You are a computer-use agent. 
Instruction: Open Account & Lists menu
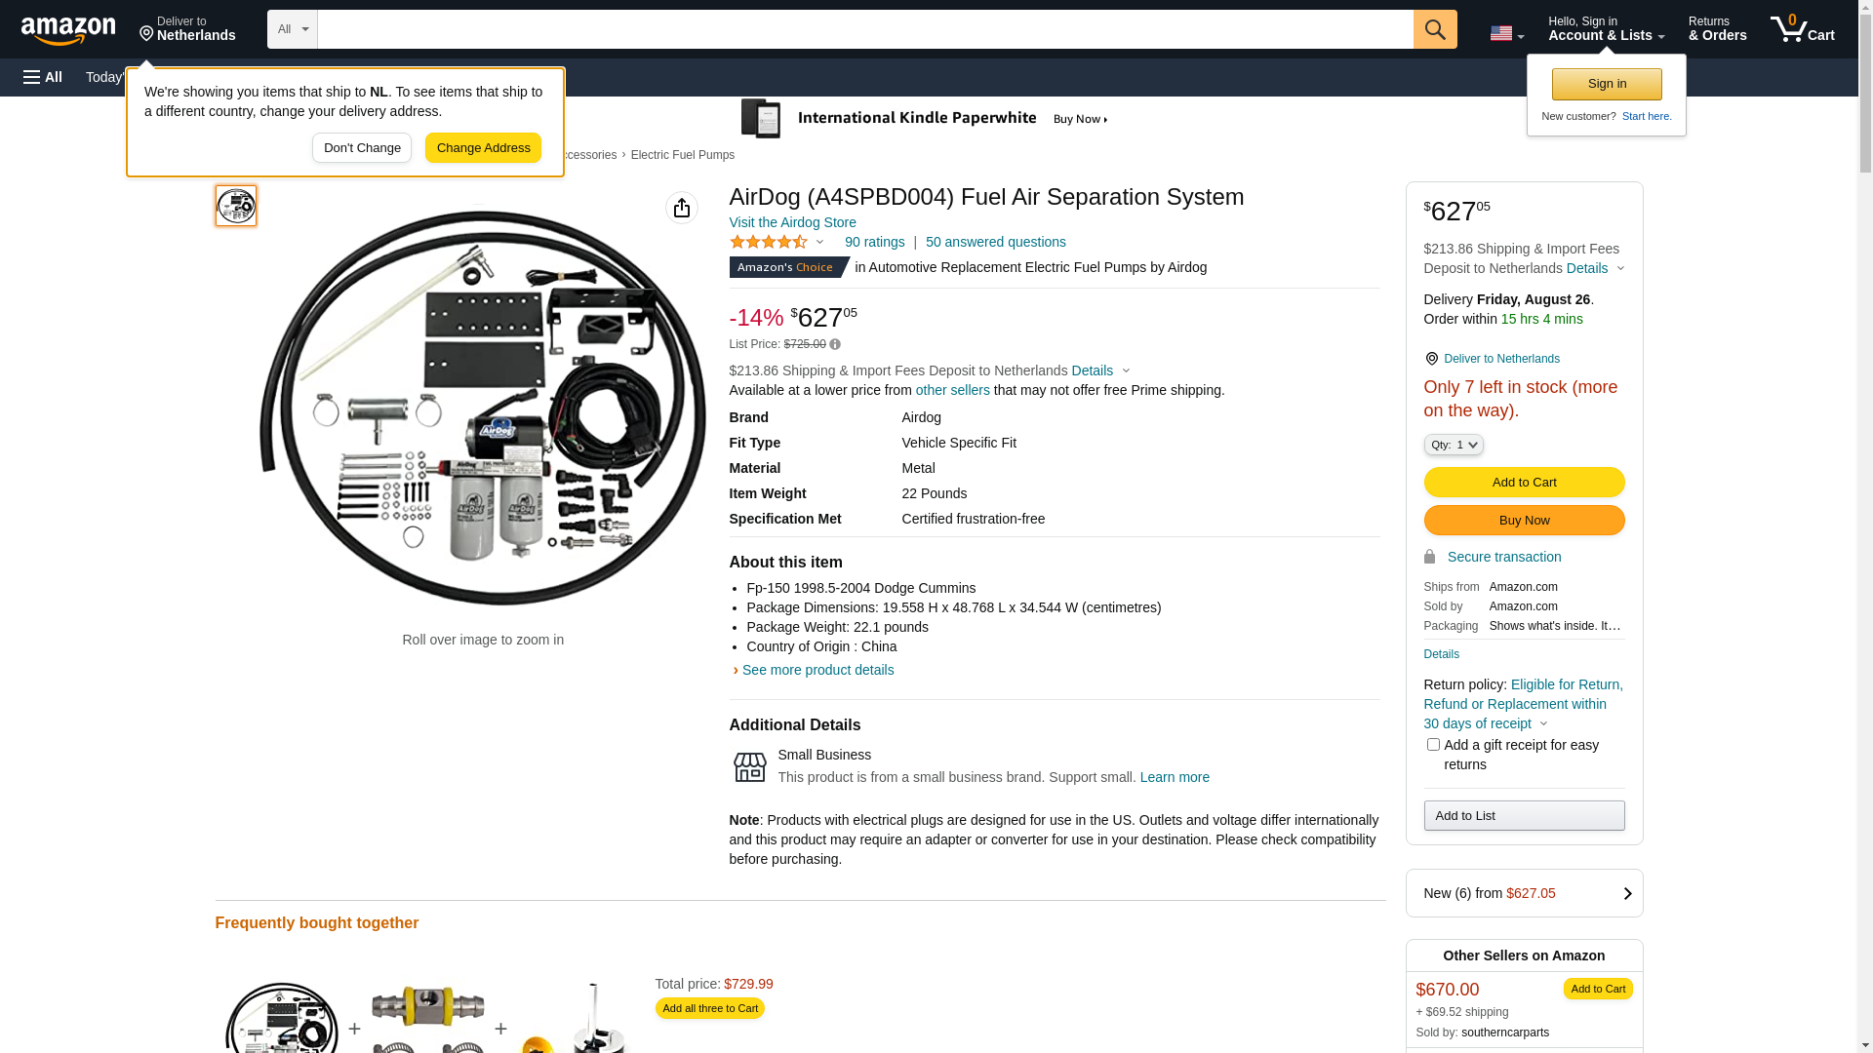[1606, 29]
